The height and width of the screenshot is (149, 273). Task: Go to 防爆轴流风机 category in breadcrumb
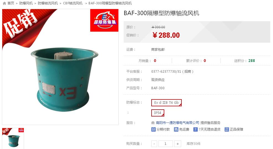point(48,3)
